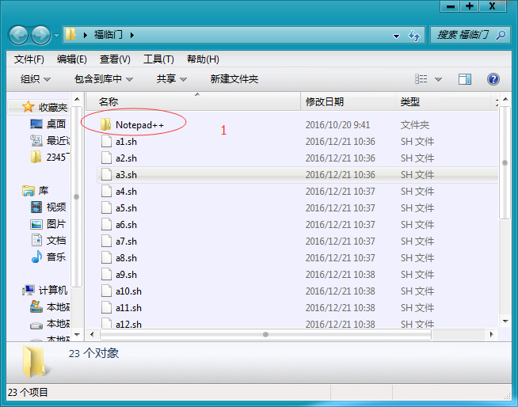Image resolution: width=518 pixels, height=407 pixels.
Task: Open the 编辑(E) menu
Action: click(72, 59)
